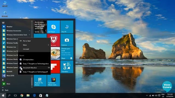The image size is (175, 98).
Task: Pin Document title.docx using its pin icon
Action: 49,68
